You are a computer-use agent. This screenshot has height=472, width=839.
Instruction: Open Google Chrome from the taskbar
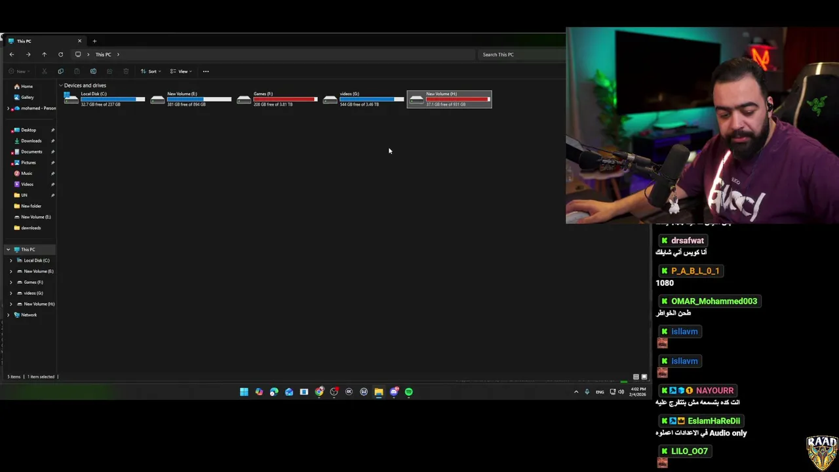(319, 392)
